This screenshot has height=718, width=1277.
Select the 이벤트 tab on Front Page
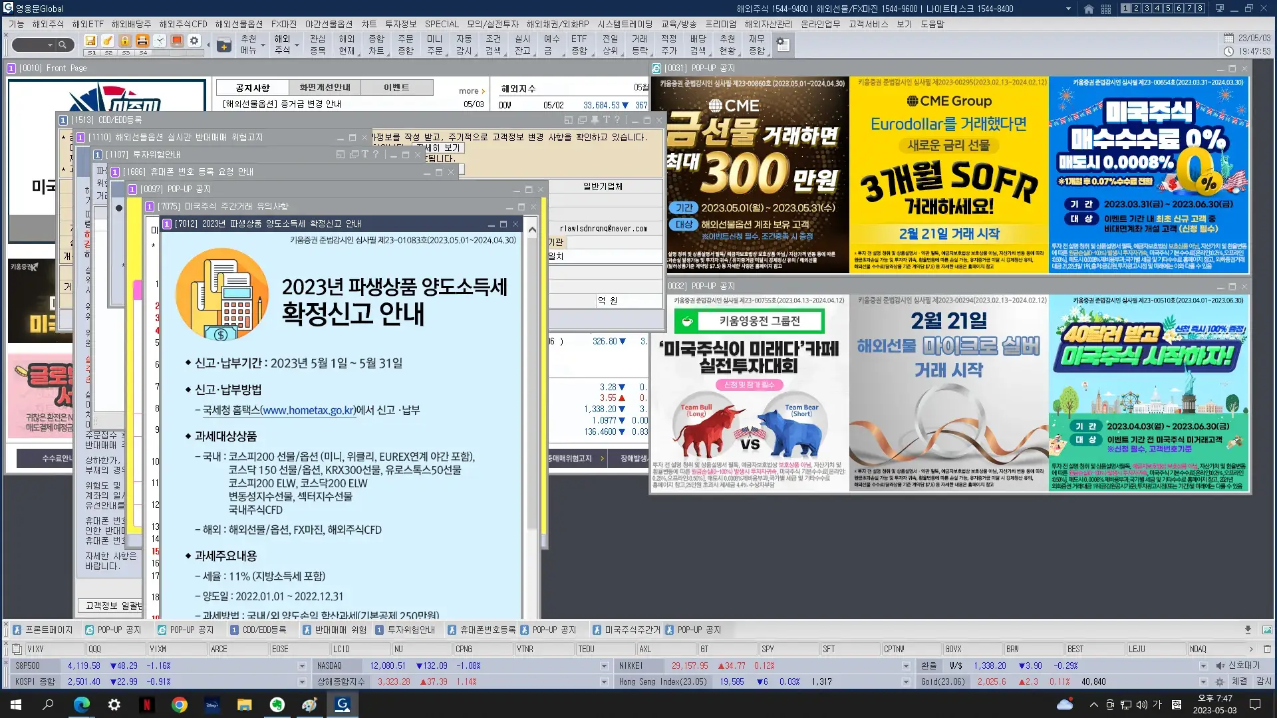click(x=396, y=87)
